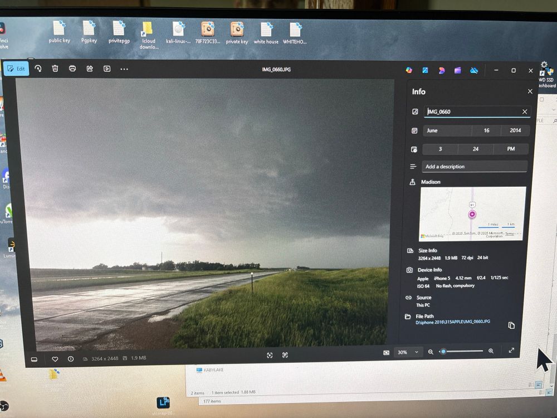The height and width of the screenshot is (418, 557).
Task: Click the Terms link on the map
Action: [x=510, y=234]
